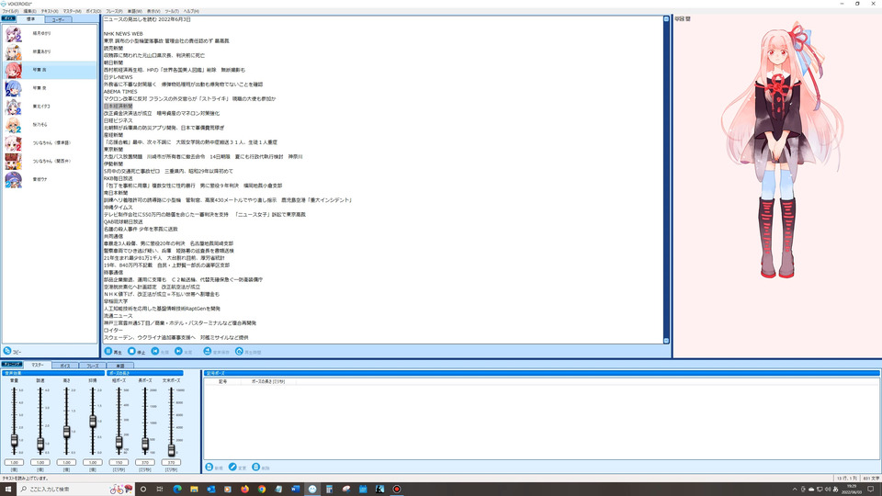This screenshot has width=882, height=496.
Task: Click the 再生時間 playback time icon
Action: point(239,351)
